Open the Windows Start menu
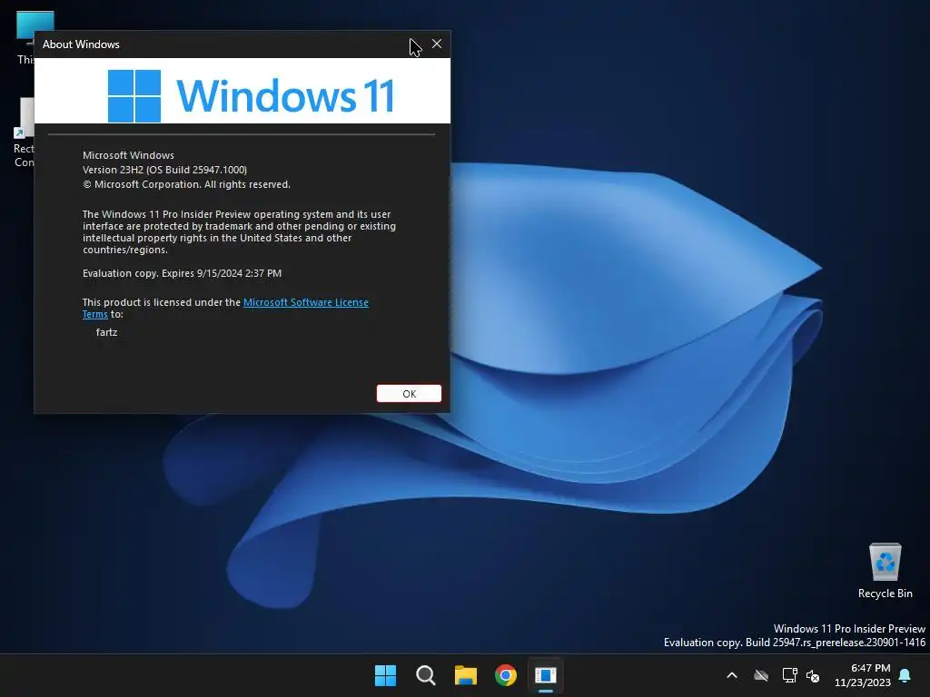The height and width of the screenshot is (697, 930). (385, 675)
